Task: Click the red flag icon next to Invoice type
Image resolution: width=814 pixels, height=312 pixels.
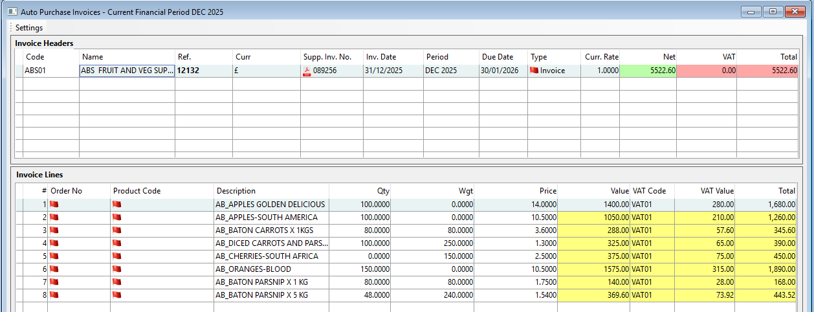Action: click(x=534, y=71)
